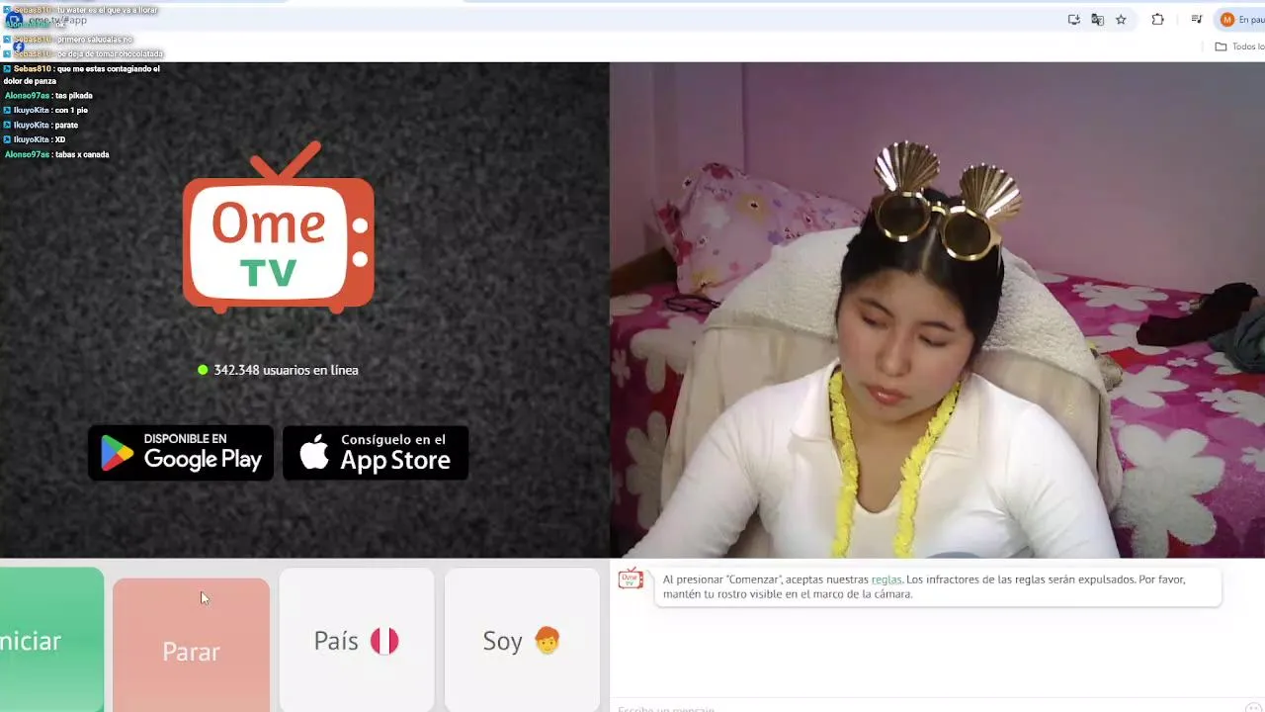Click the OmeTV logo in the left panel

[x=279, y=226]
